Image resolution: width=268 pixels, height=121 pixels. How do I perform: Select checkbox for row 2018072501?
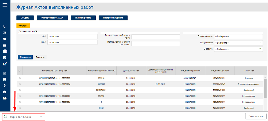(x=20, y=90)
